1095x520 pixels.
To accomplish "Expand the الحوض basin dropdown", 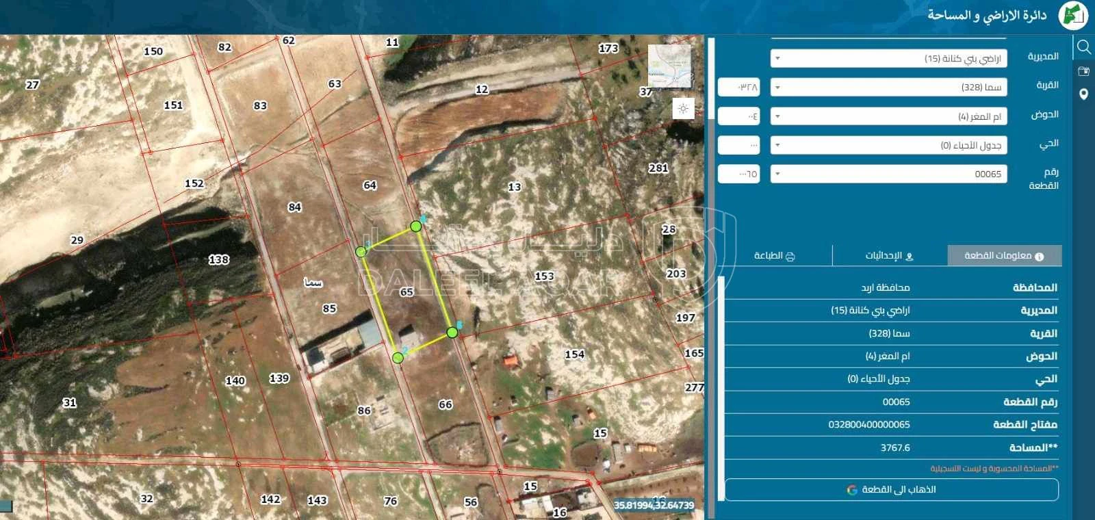I will click(888, 116).
